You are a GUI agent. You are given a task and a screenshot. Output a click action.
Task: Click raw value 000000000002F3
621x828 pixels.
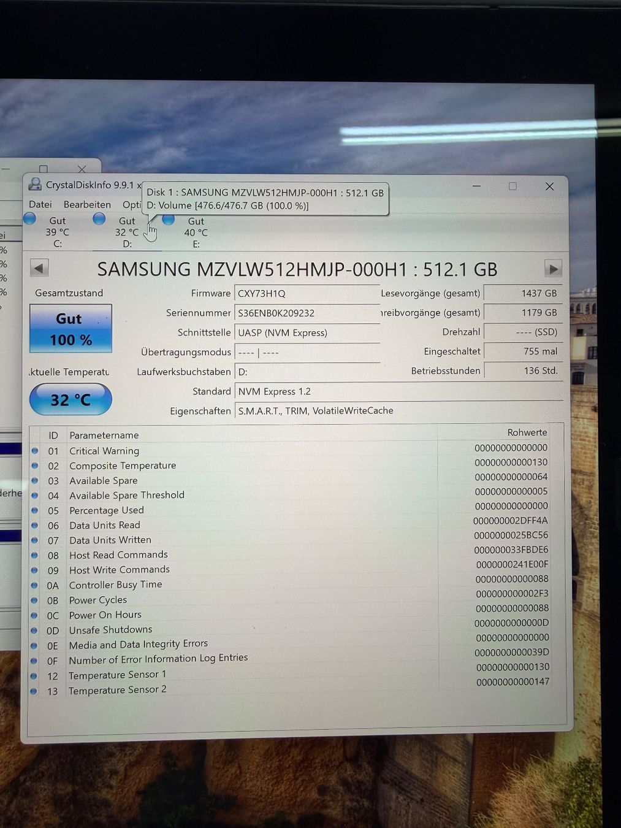512,594
